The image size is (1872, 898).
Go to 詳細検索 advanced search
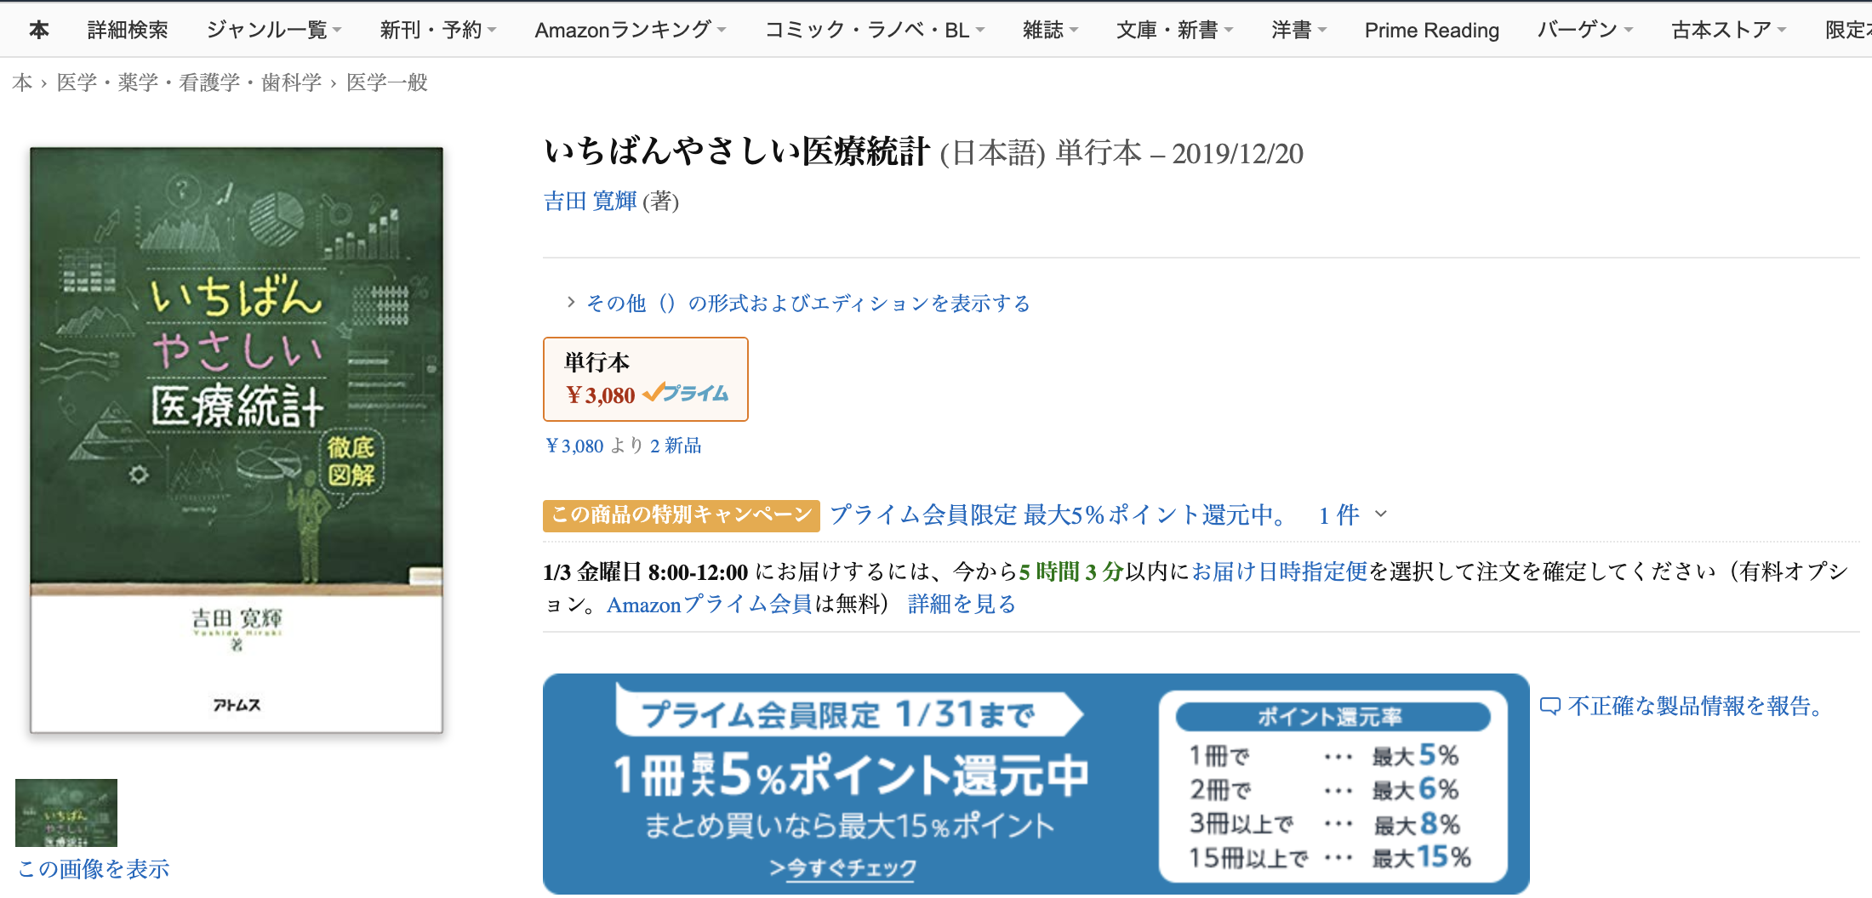[x=128, y=30]
